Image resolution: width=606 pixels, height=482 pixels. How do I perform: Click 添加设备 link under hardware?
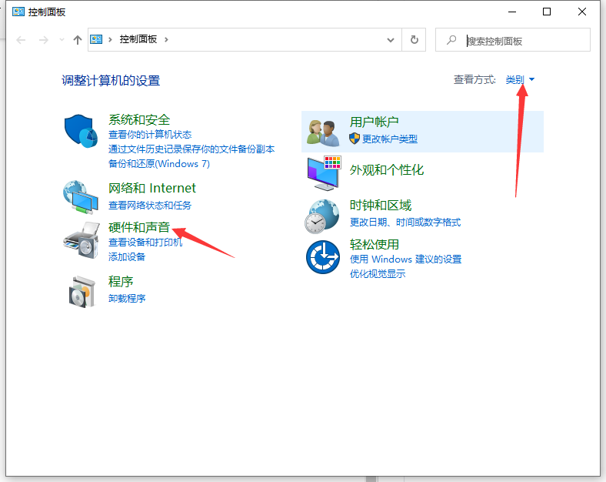127,256
